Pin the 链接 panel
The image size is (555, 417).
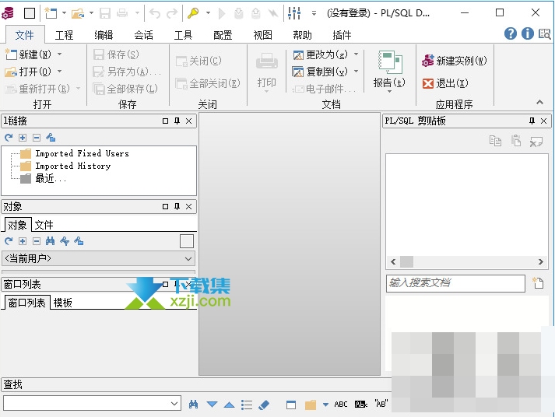(x=177, y=121)
